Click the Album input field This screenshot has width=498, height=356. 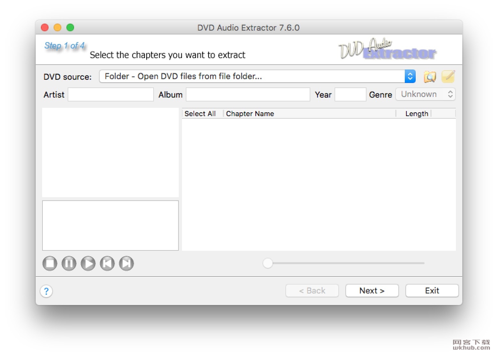pyautogui.click(x=248, y=95)
